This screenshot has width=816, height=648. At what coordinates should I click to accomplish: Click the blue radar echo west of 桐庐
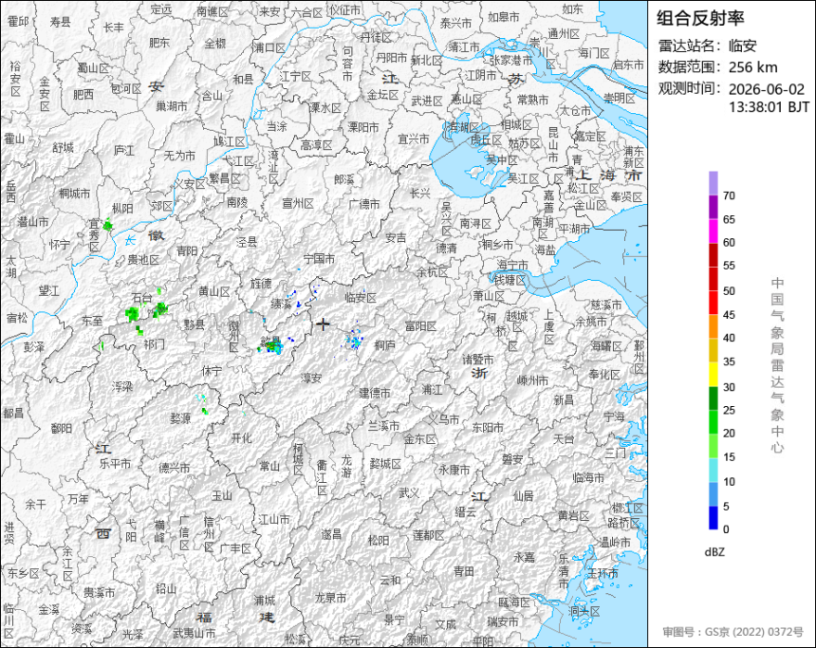(x=355, y=342)
